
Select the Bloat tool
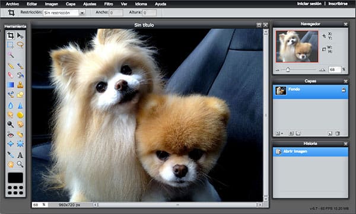[11, 144]
